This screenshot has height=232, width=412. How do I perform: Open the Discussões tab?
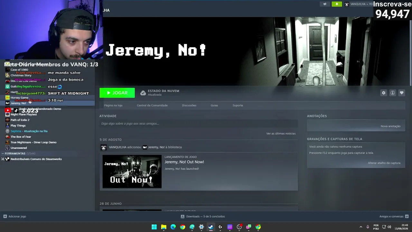189,105
